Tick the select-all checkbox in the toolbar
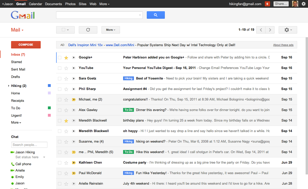 tap(63, 30)
